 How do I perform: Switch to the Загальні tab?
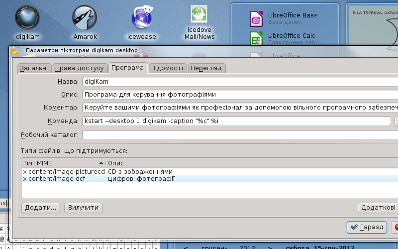coord(34,68)
